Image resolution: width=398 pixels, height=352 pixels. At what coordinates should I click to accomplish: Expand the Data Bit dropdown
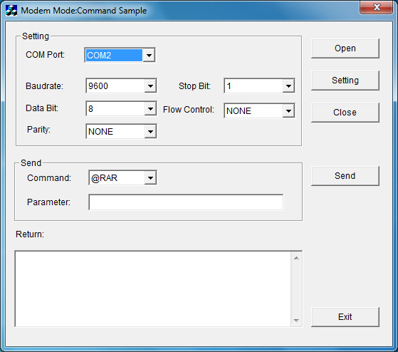[x=150, y=109]
